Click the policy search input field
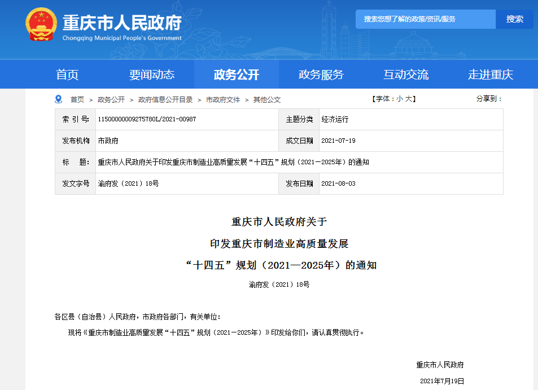This screenshot has width=538, height=390. pyautogui.click(x=425, y=19)
